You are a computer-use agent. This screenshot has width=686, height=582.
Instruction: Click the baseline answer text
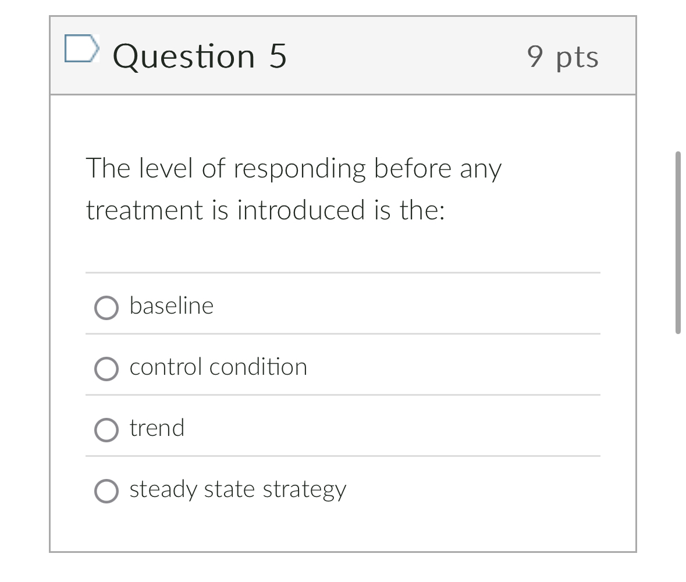click(x=171, y=306)
